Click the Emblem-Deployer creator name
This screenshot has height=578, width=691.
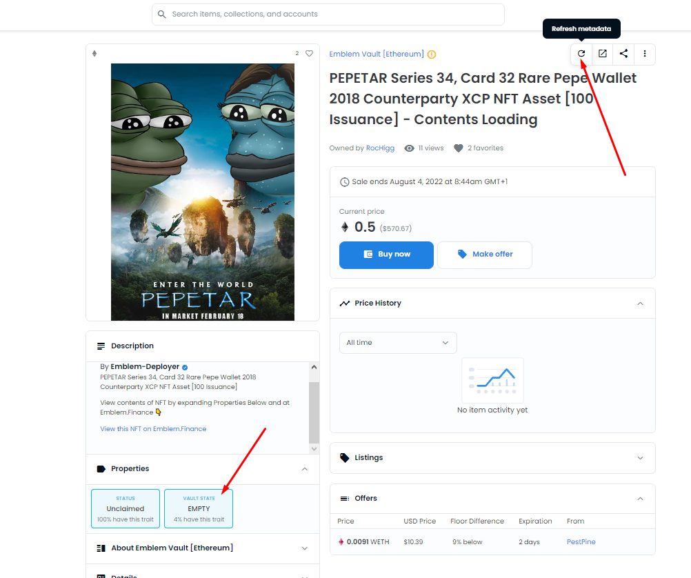pyautogui.click(x=145, y=366)
